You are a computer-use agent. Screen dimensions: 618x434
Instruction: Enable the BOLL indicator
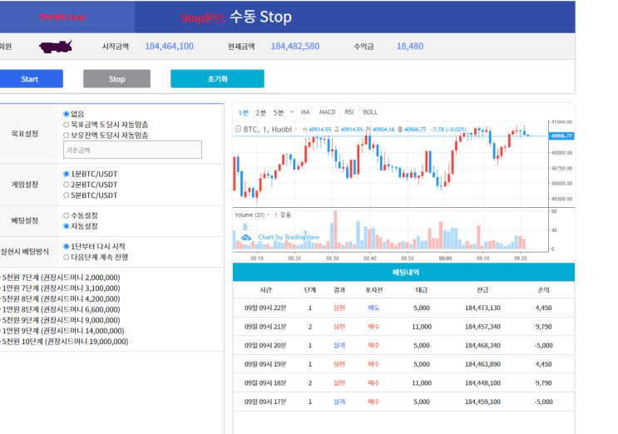(370, 112)
